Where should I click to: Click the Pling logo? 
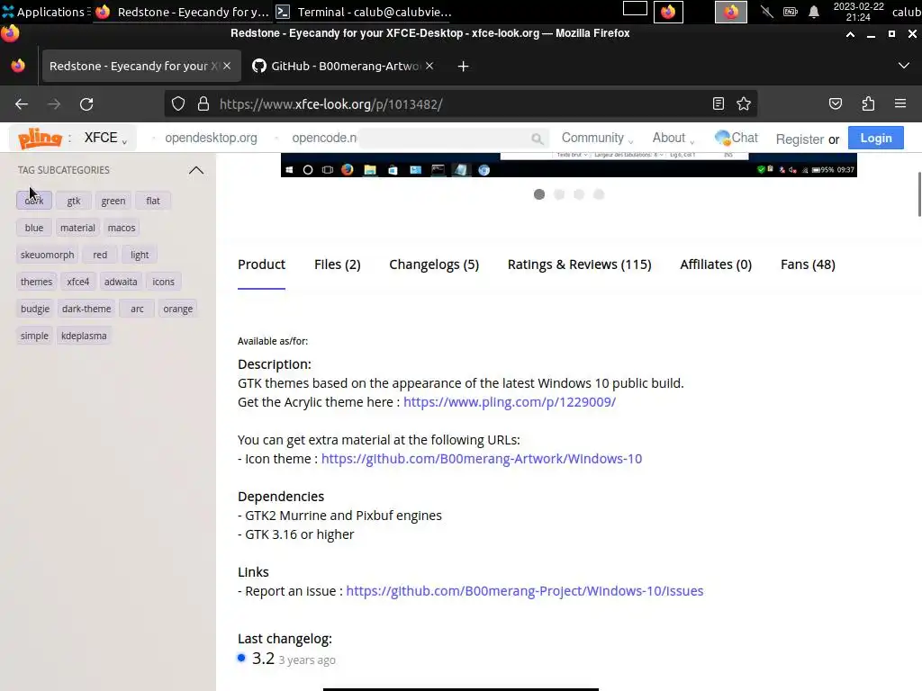40,138
